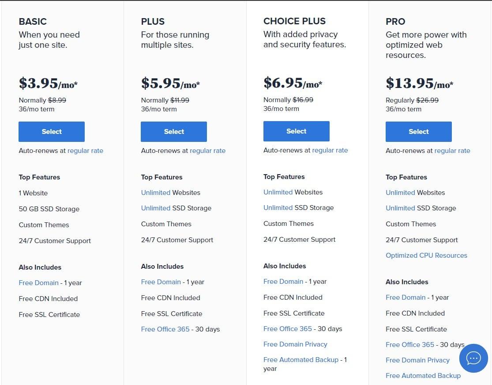Click Unlimited Websites link in PLUS column
Screen dimensions: 492x385
coord(155,192)
